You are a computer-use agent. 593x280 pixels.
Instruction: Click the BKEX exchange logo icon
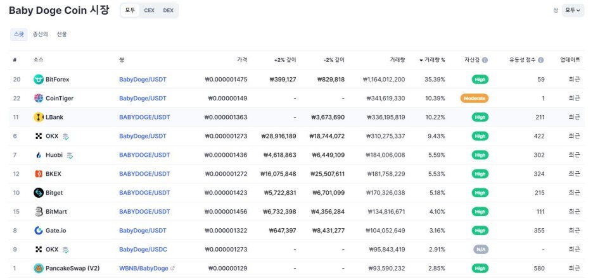coord(39,174)
